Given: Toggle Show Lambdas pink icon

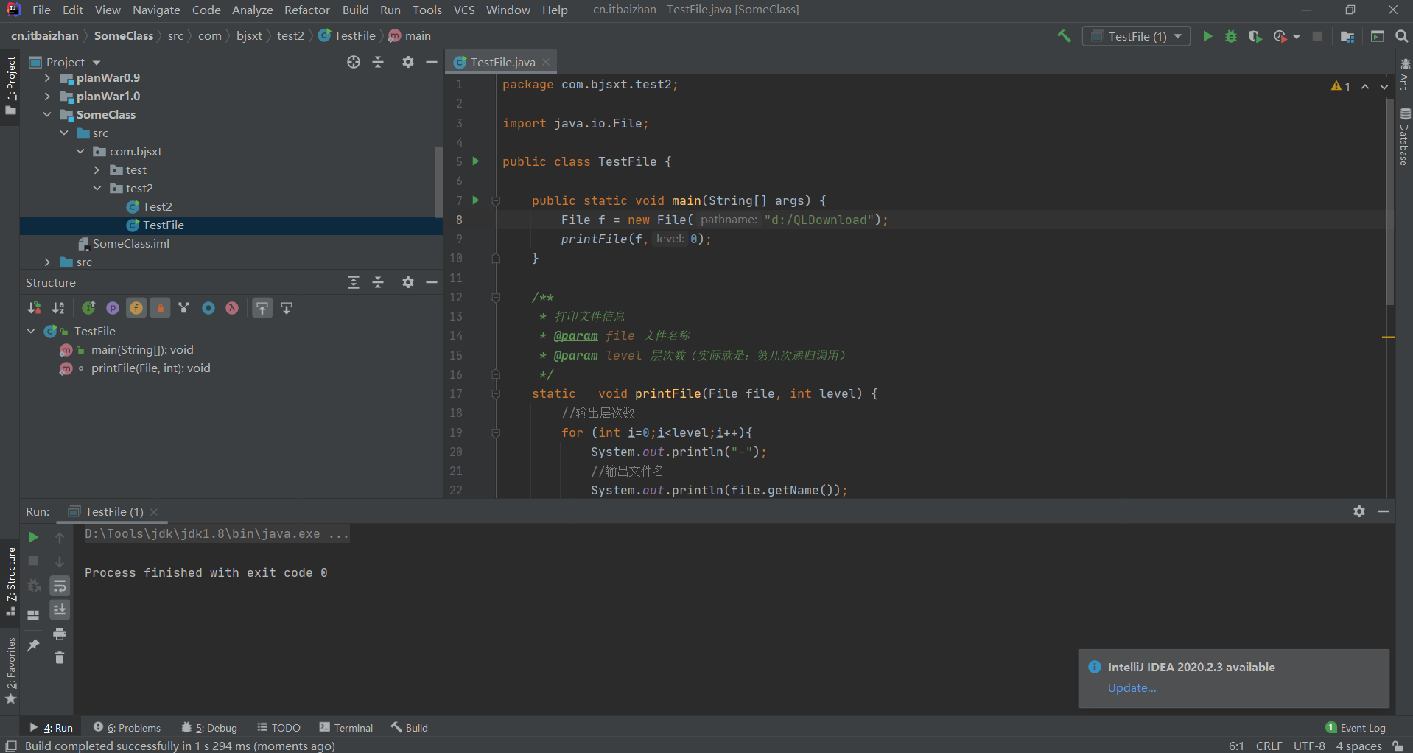Looking at the screenshot, I should point(232,308).
